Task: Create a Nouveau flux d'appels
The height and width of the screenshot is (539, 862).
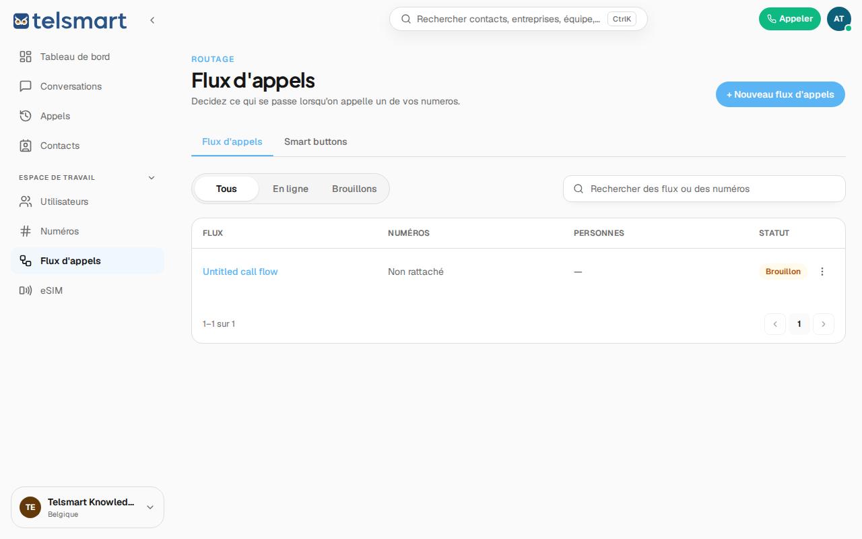Action: tap(781, 94)
